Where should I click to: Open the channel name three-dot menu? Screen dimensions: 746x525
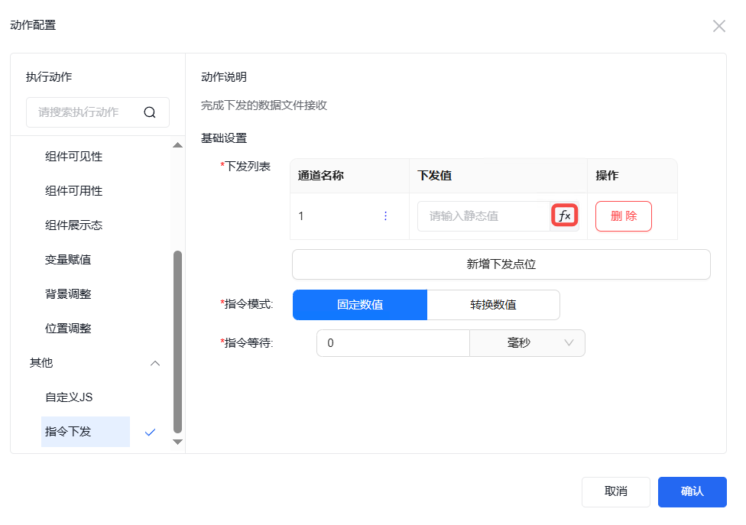pos(385,216)
